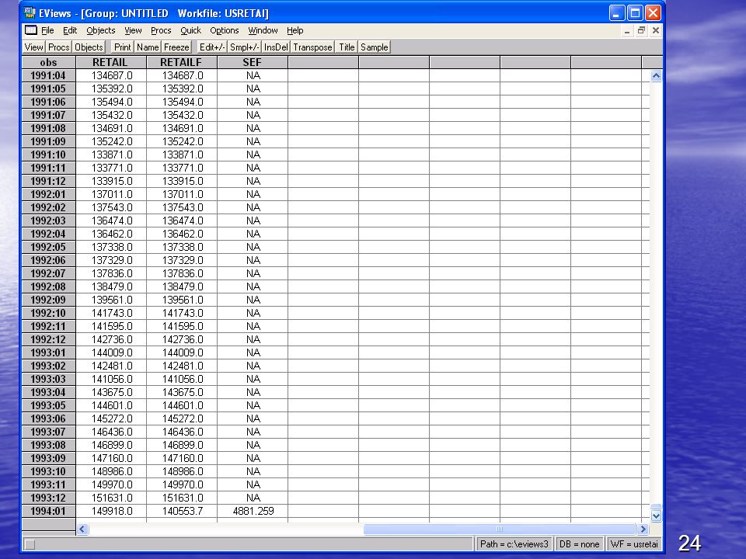The height and width of the screenshot is (559, 746).
Task: Click the Transpose button
Action: [312, 47]
